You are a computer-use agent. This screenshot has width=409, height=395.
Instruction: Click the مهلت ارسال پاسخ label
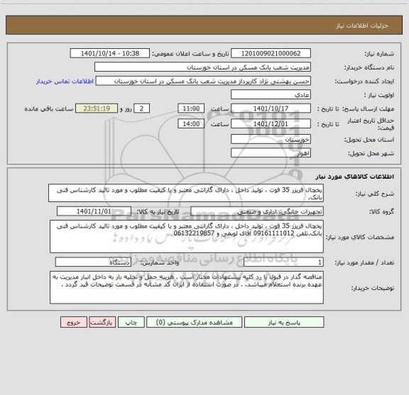(x=369, y=109)
